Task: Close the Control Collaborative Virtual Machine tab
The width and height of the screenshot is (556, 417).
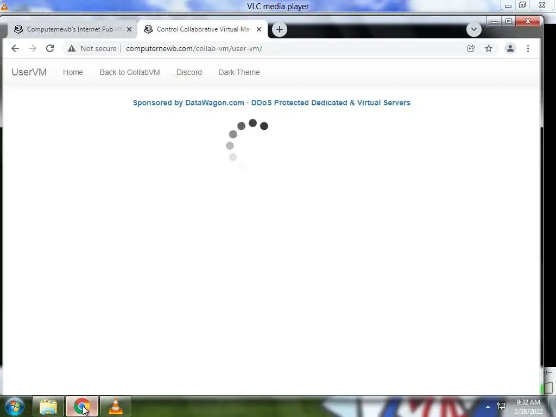Action: coord(259,29)
